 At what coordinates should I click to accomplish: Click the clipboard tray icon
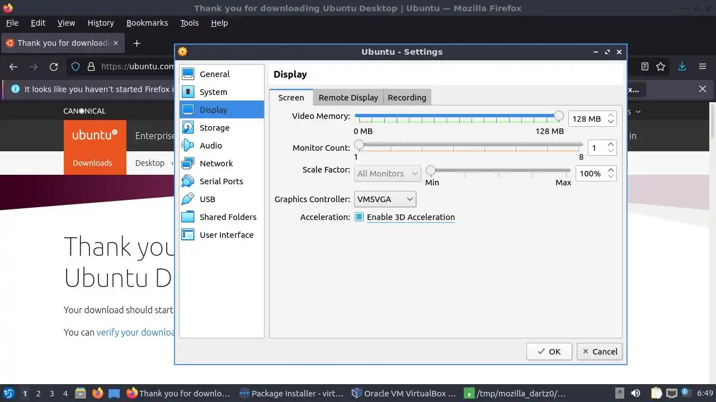pyautogui.click(x=656, y=393)
